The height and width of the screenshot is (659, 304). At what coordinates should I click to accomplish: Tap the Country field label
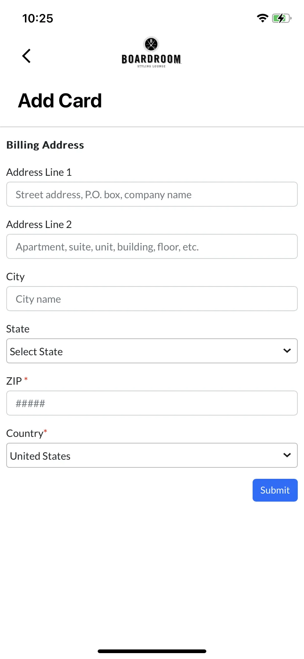25,434
